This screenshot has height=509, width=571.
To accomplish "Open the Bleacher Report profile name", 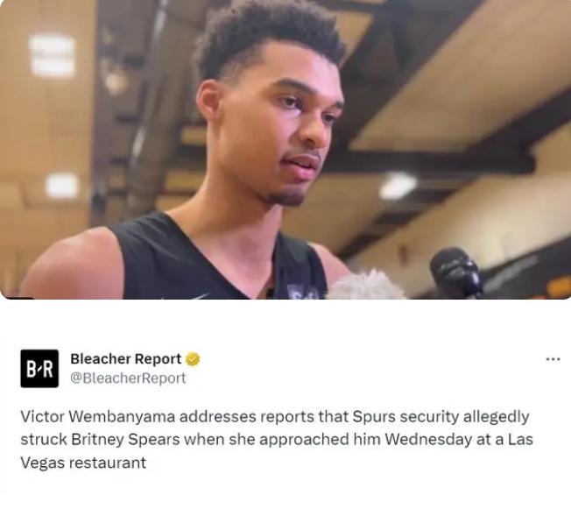I will [x=125, y=359].
